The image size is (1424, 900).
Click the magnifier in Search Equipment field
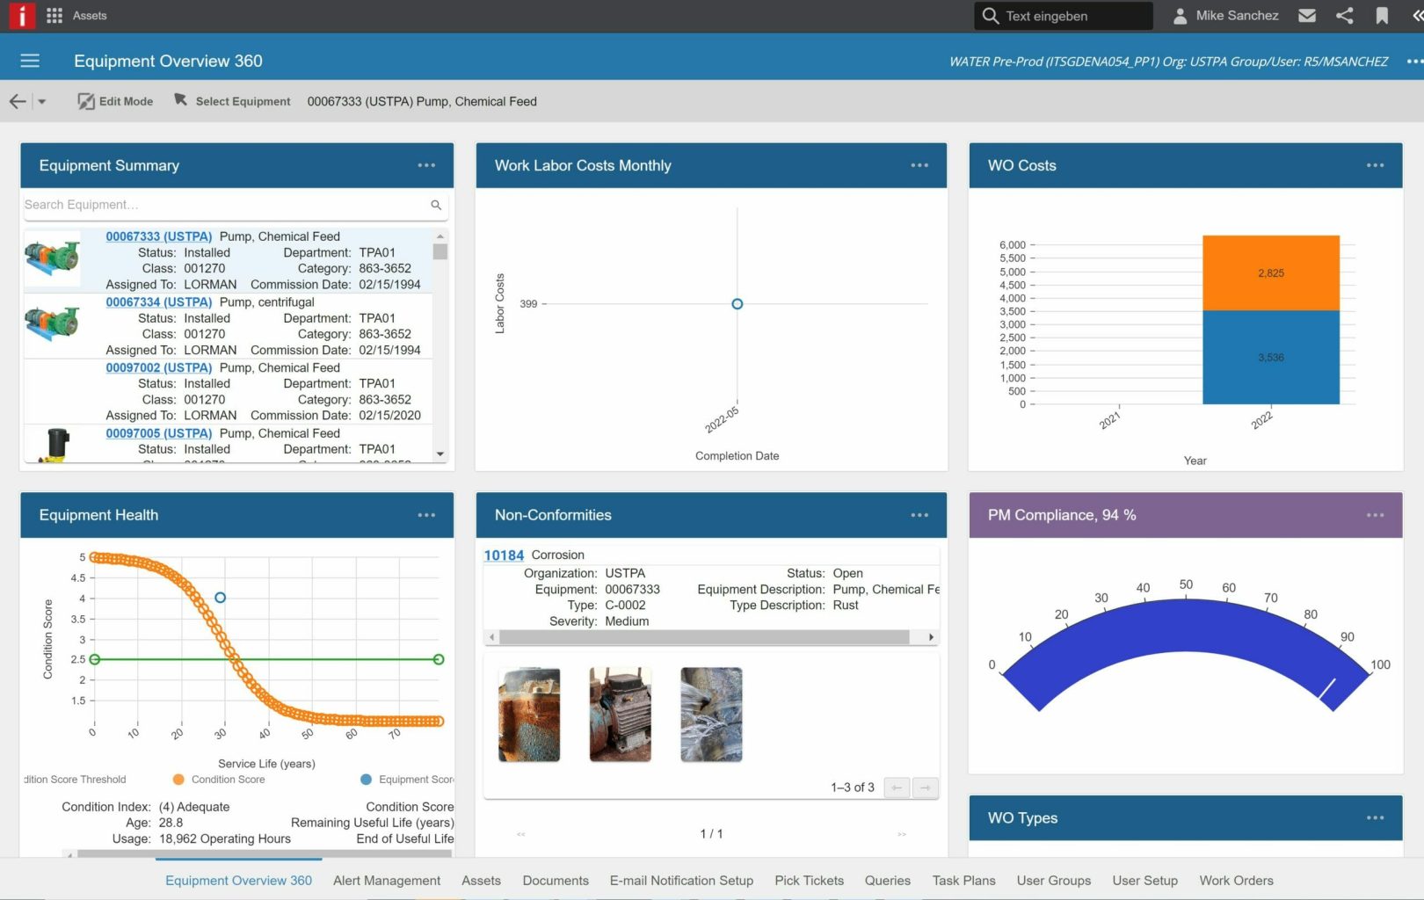point(436,205)
